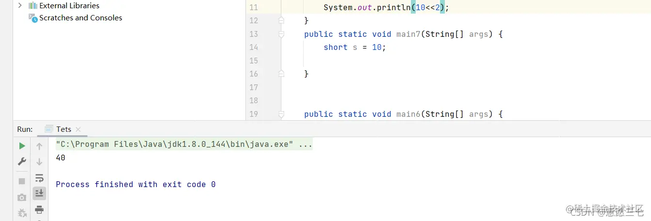
Task: Click line number 11 in the gutter
Action: click(x=253, y=8)
